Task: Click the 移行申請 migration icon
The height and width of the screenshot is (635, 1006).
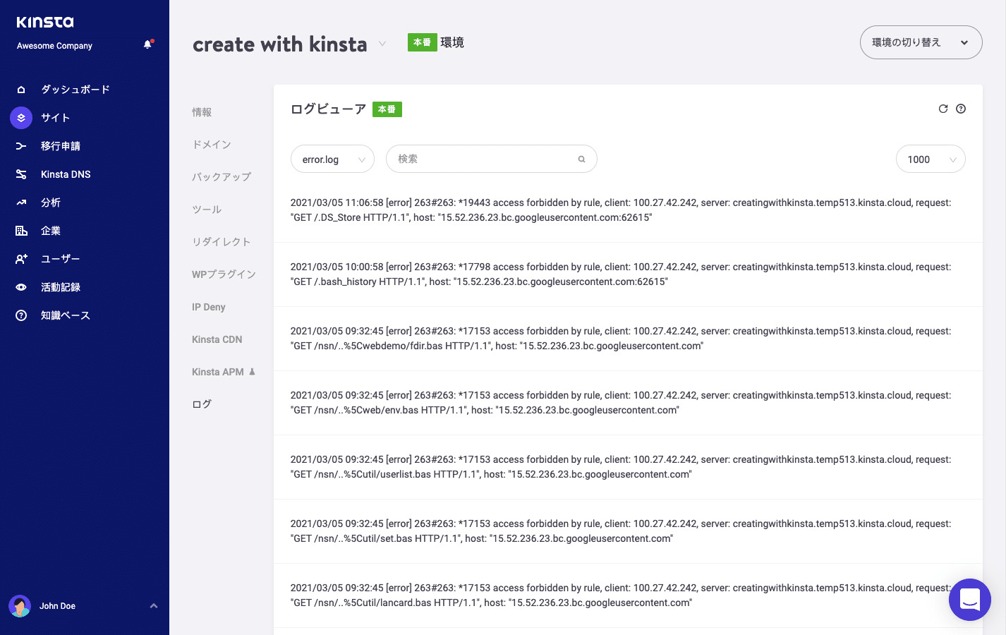Action: [20, 145]
